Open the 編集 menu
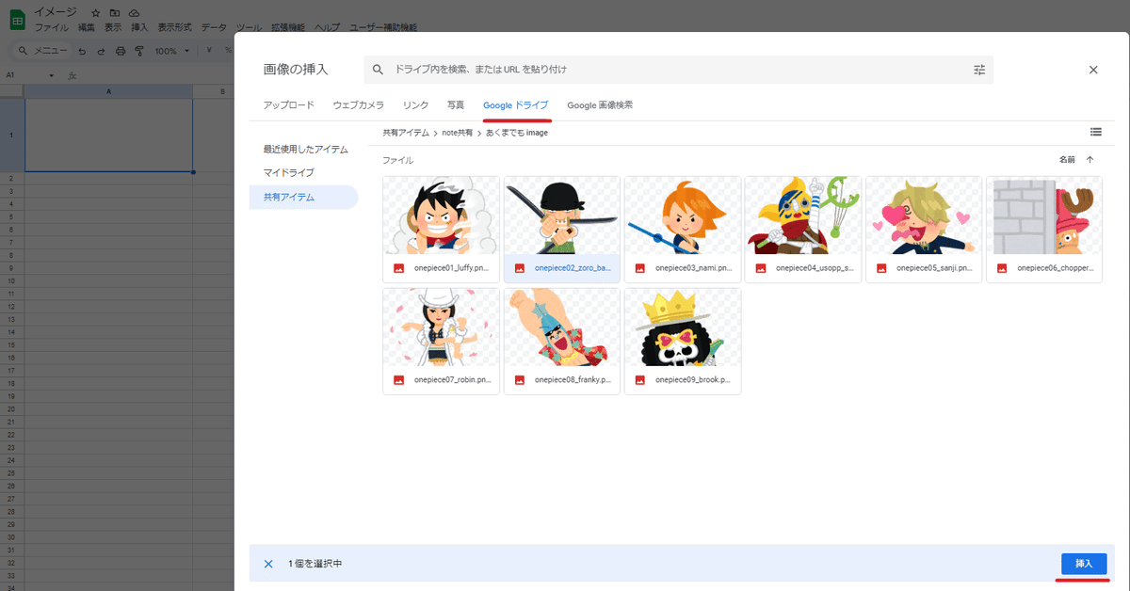 coord(86,28)
